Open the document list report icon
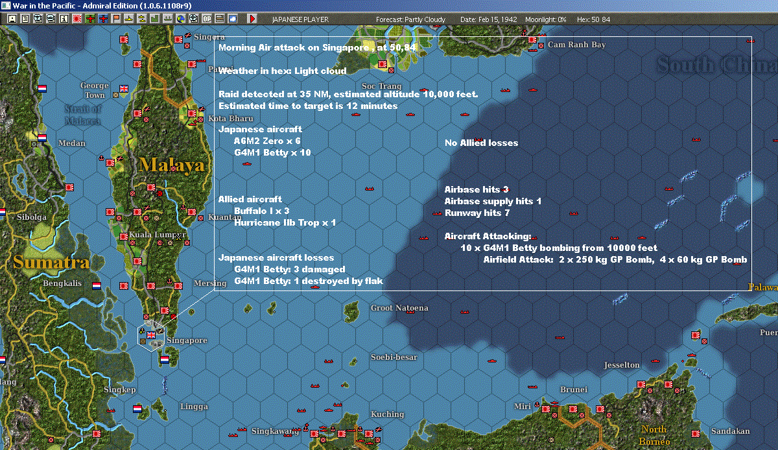The image size is (778, 450). [x=25, y=19]
